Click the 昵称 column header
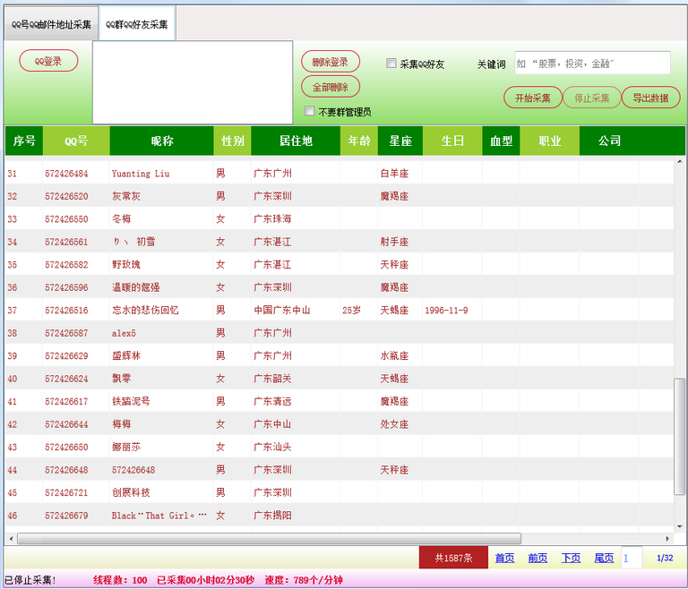 tap(161, 141)
